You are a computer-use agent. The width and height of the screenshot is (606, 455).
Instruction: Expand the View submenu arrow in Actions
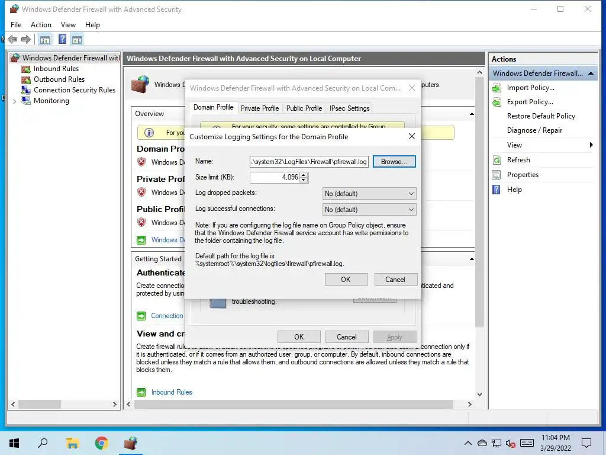(x=591, y=145)
